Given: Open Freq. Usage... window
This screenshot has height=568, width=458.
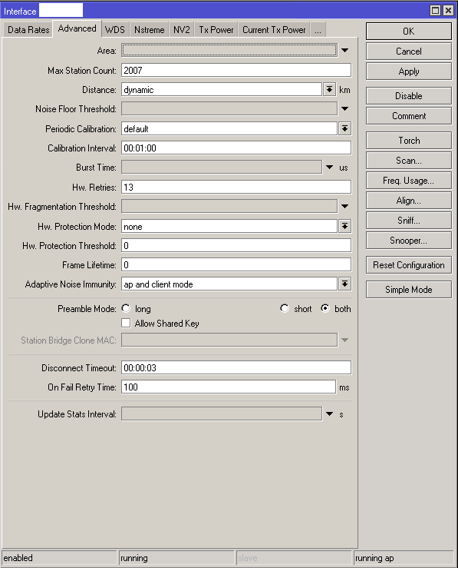Looking at the screenshot, I should coord(408,181).
